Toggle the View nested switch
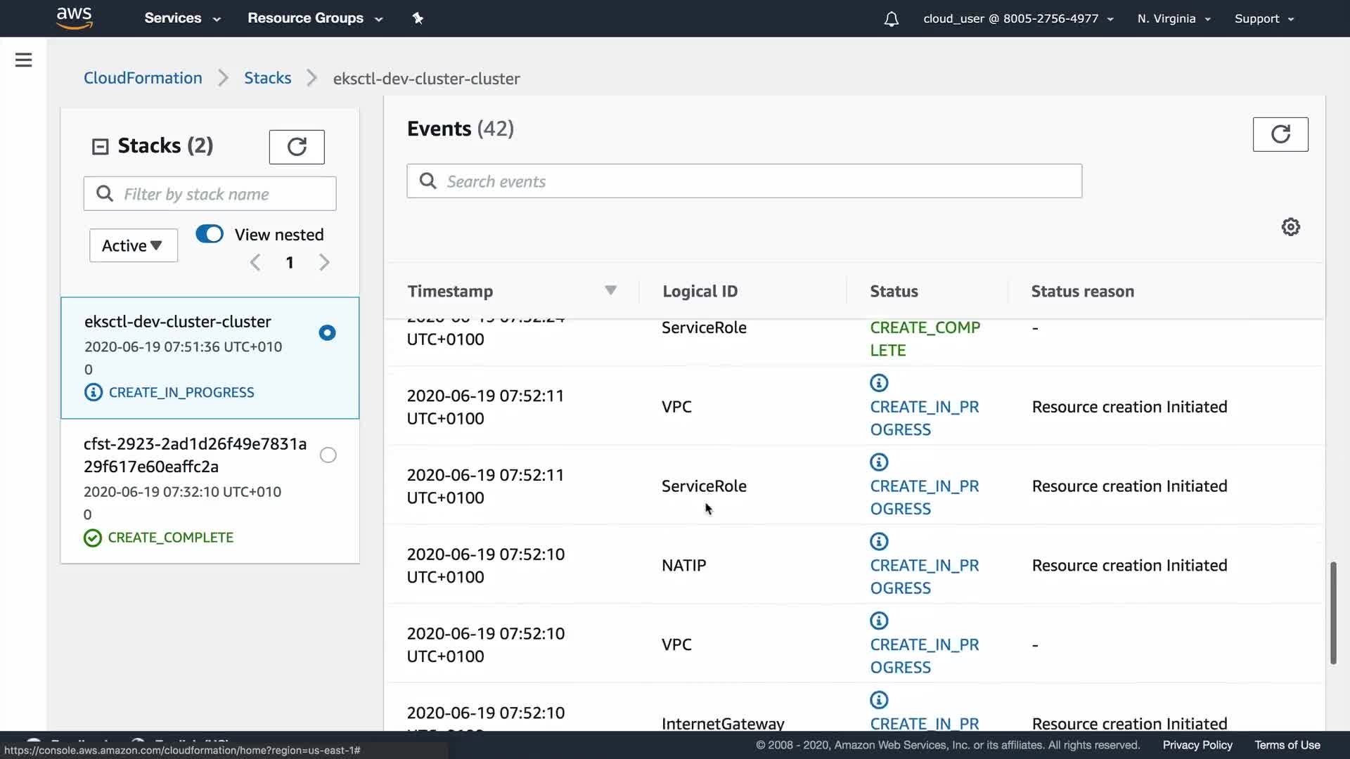 [x=210, y=234]
